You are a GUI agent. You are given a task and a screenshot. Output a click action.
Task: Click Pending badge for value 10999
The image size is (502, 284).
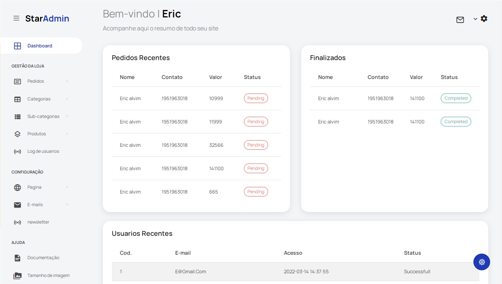[x=256, y=98]
